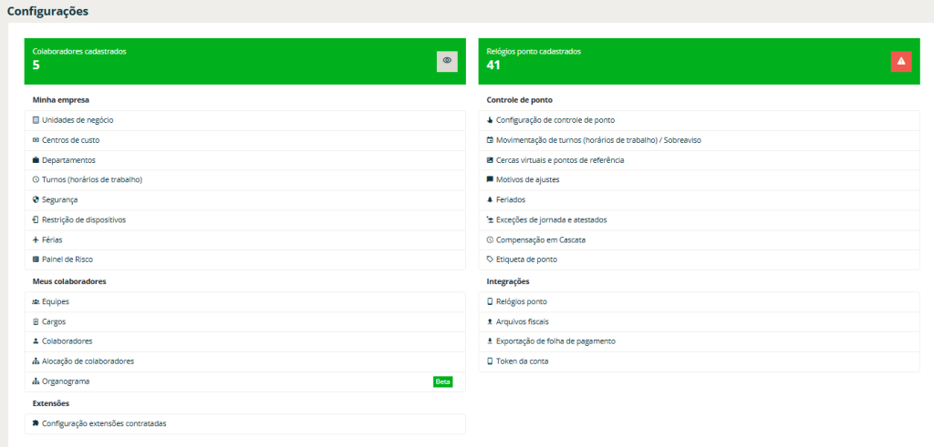
Task: Open Exportação de folha de pagamento
Action: click(x=555, y=341)
